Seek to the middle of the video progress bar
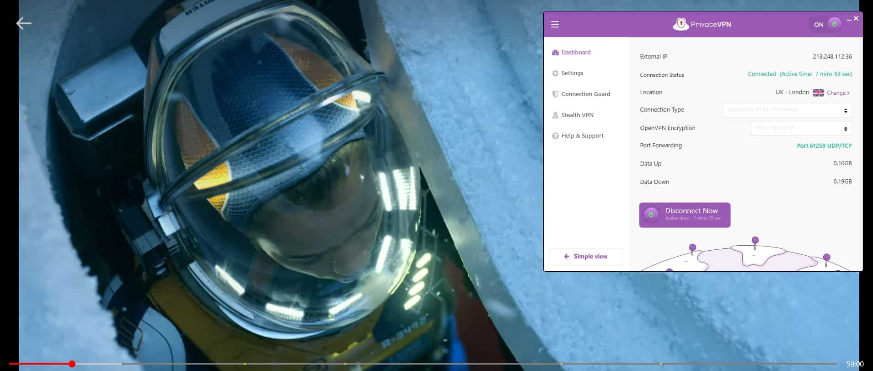This screenshot has height=371, width=873. tap(423, 364)
